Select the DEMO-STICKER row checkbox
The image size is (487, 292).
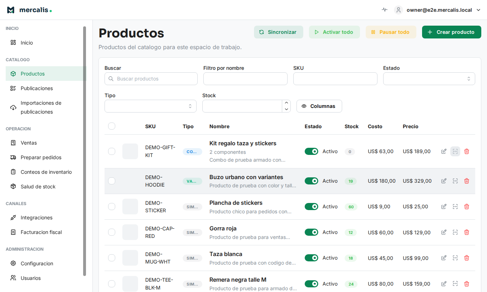112,207
